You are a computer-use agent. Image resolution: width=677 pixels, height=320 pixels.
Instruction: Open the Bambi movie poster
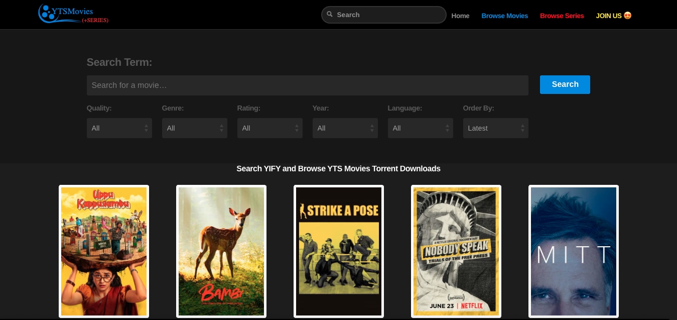pos(221,251)
